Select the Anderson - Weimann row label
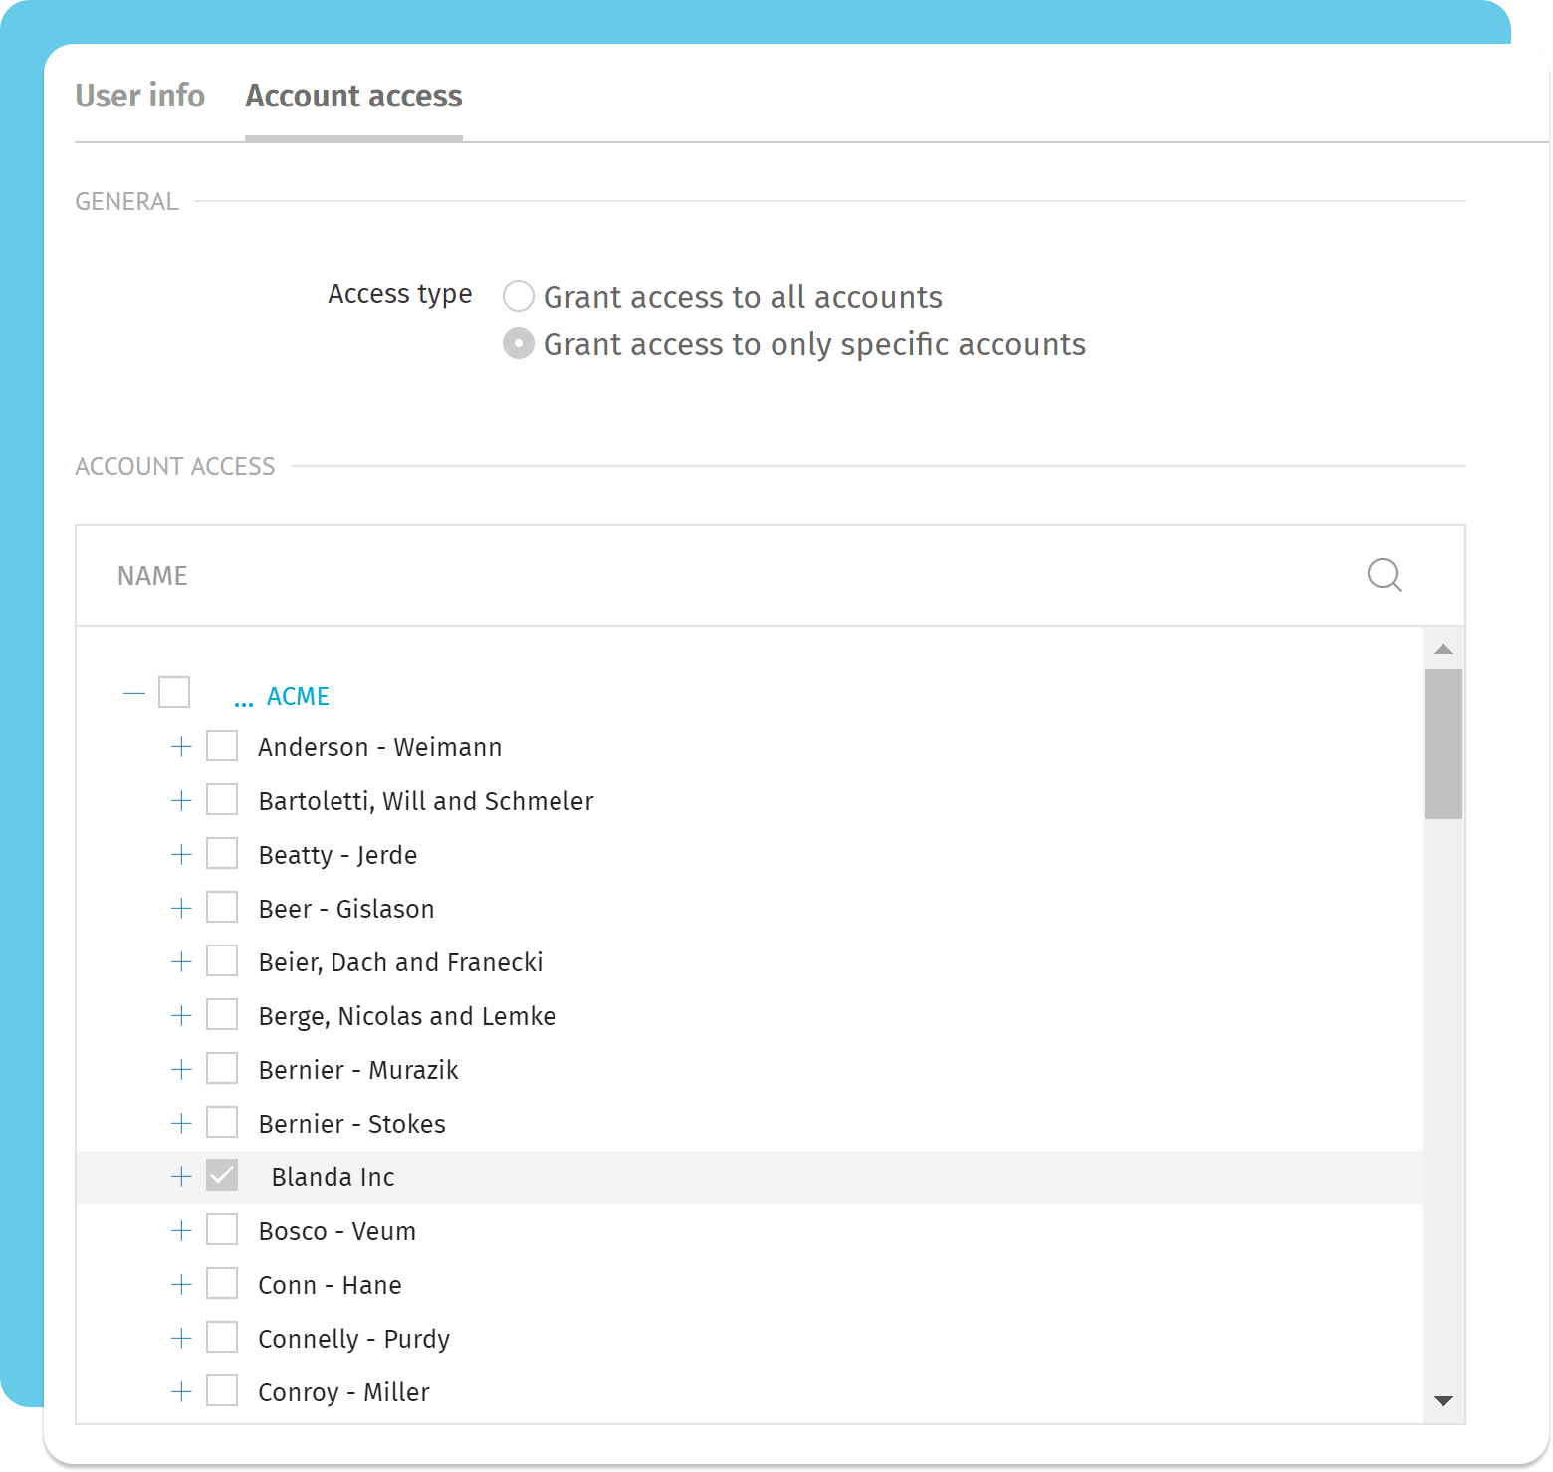Image resolution: width=1553 pixels, height=1472 pixels. click(x=380, y=747)
